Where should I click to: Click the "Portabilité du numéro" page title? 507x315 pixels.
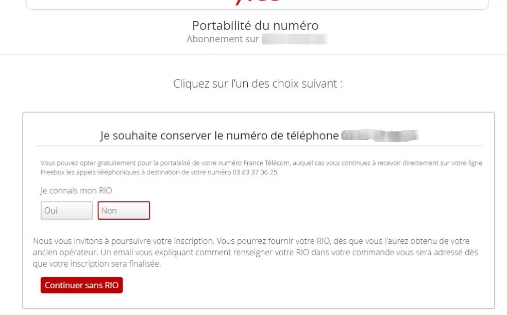[255, 25]
